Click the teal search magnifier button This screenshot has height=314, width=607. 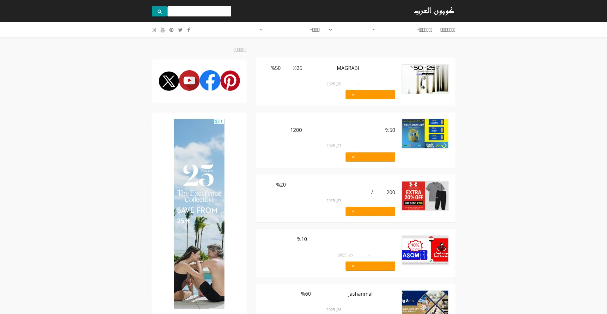tap(160, 11)
